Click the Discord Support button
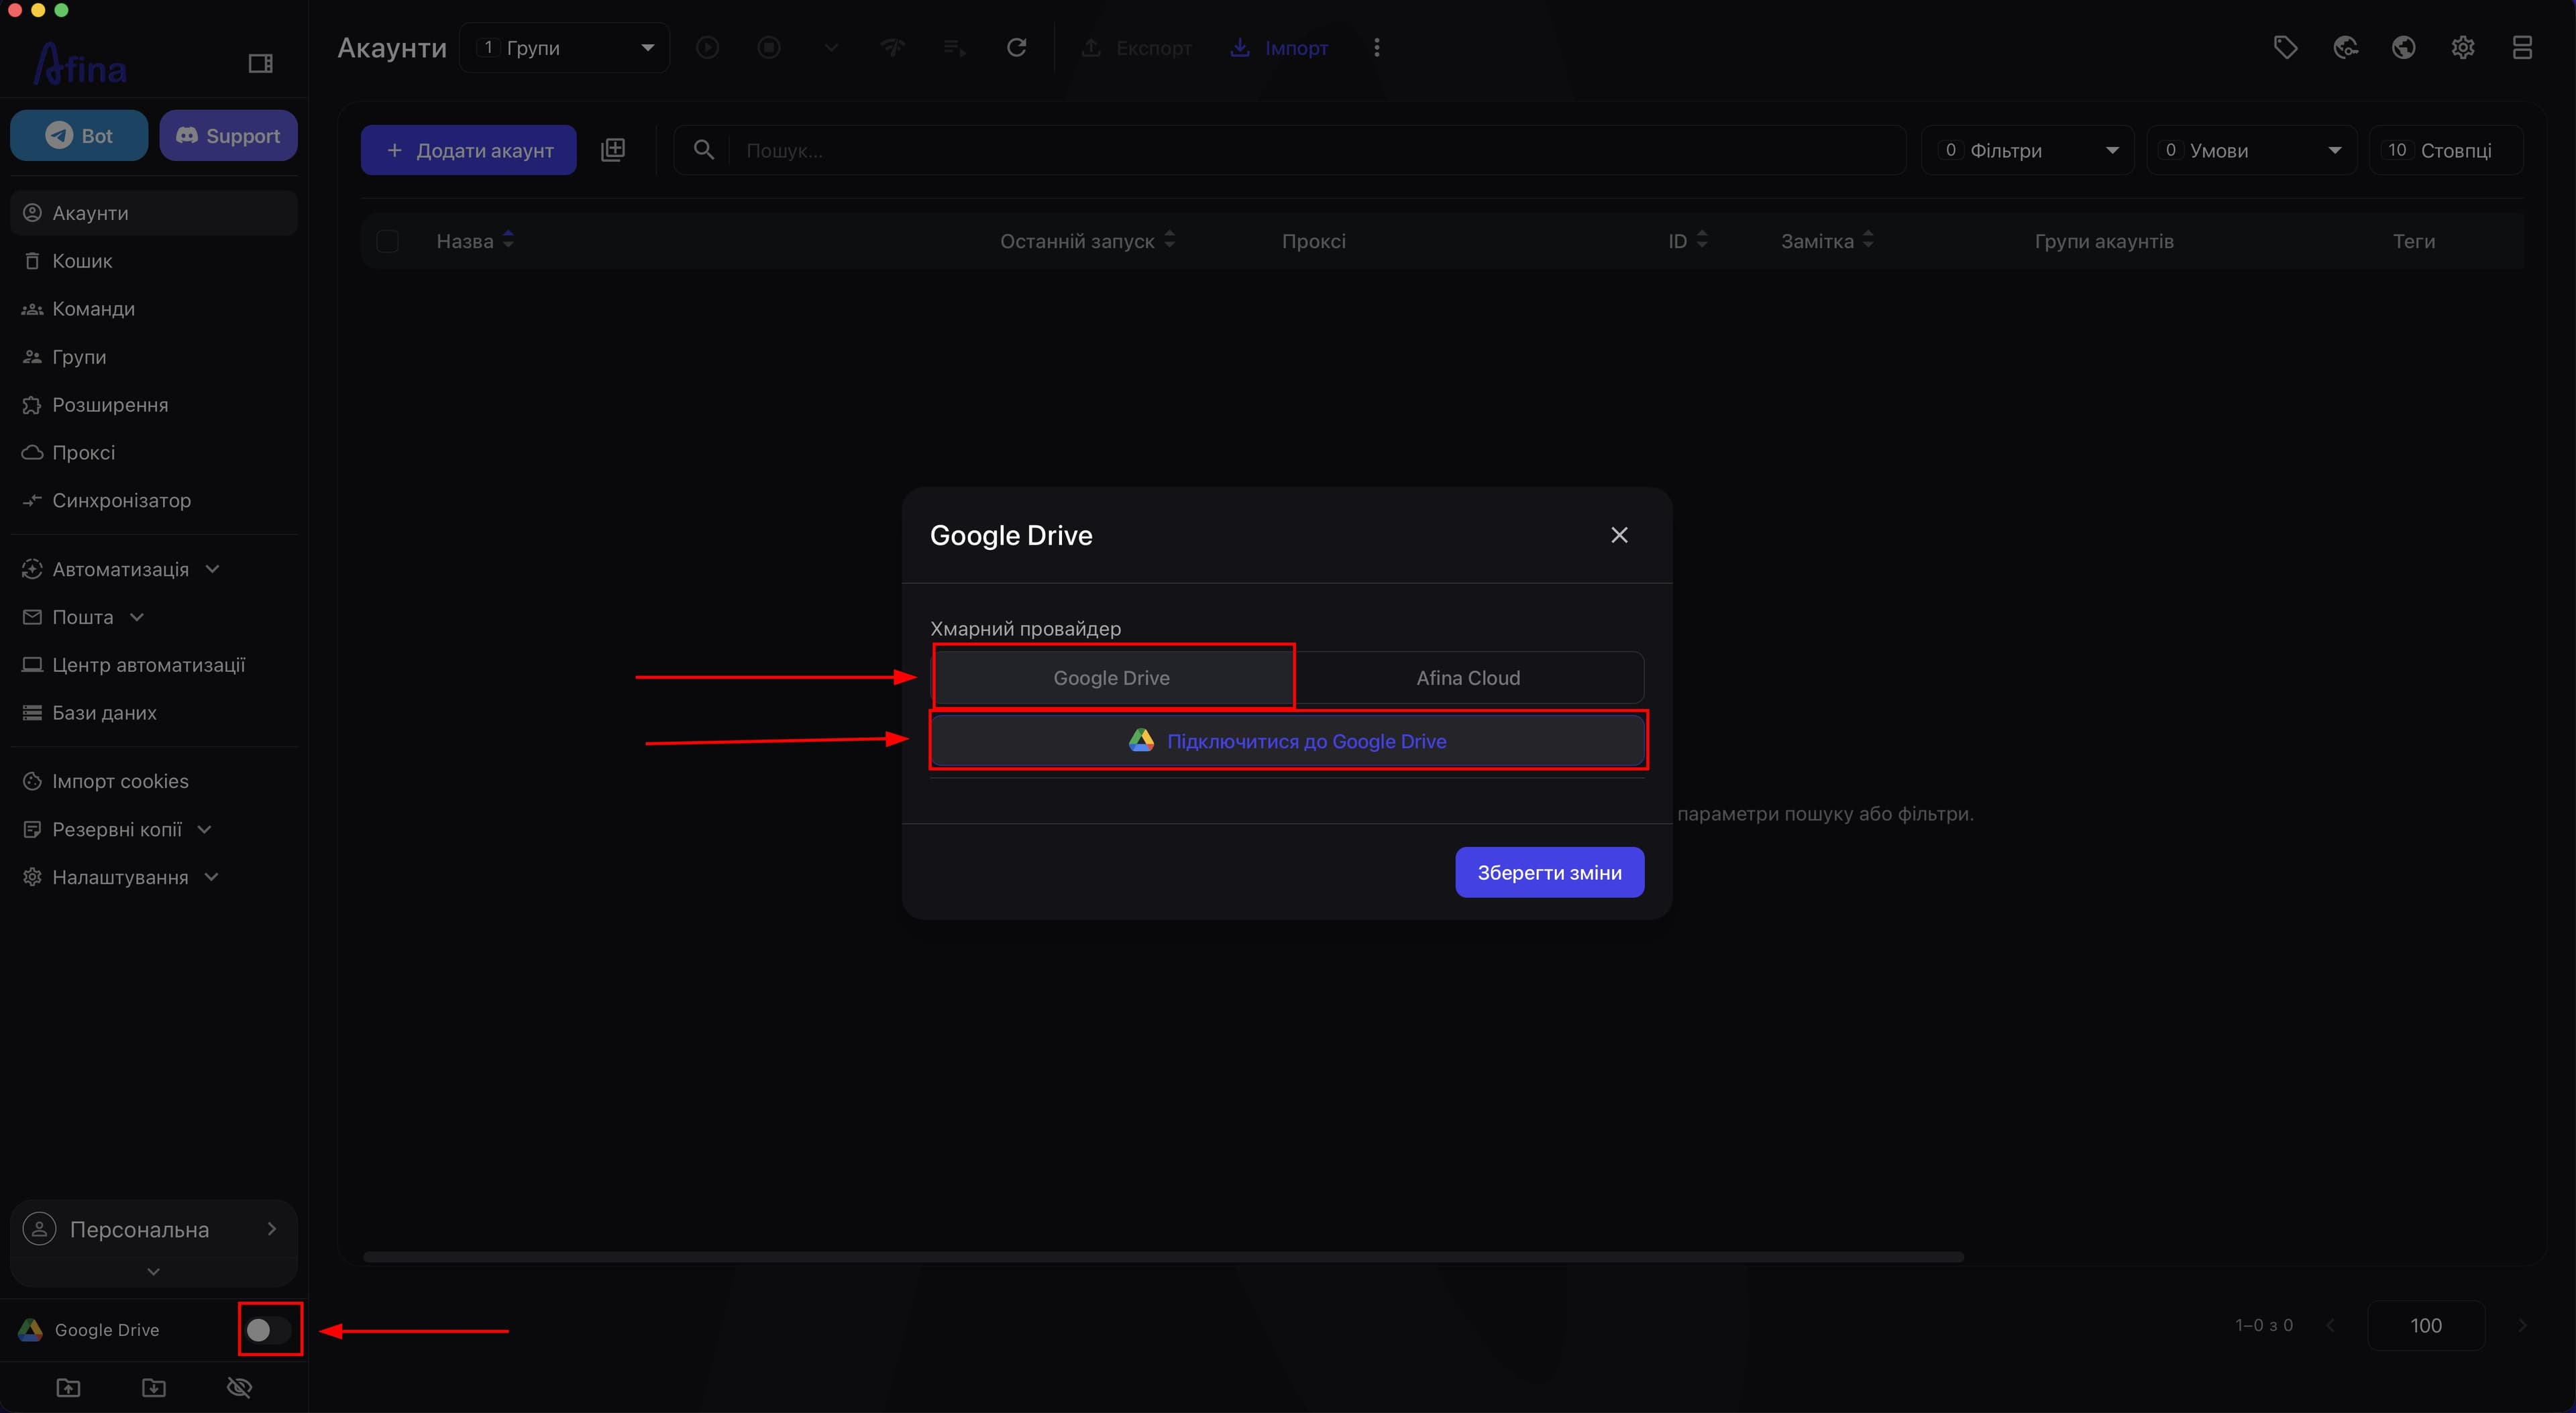The width and height of the screenshot is (2576, 1413). (x=228, y=135)
